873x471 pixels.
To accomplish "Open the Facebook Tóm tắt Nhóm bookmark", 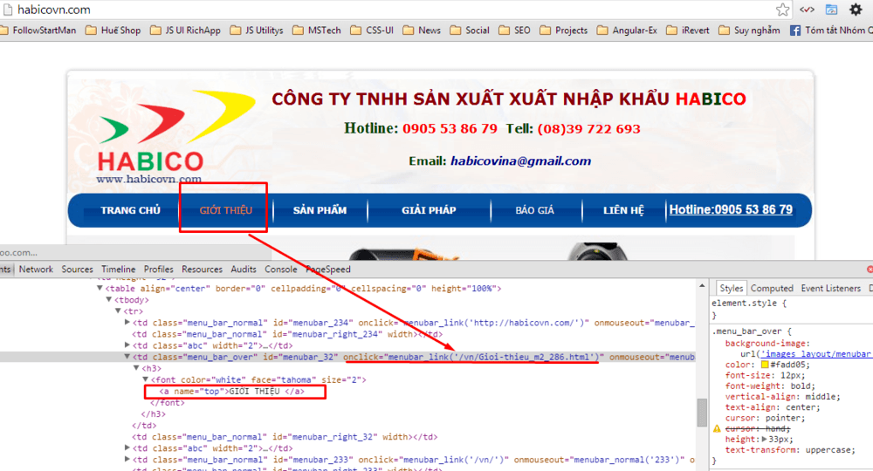I will (831, 30).
